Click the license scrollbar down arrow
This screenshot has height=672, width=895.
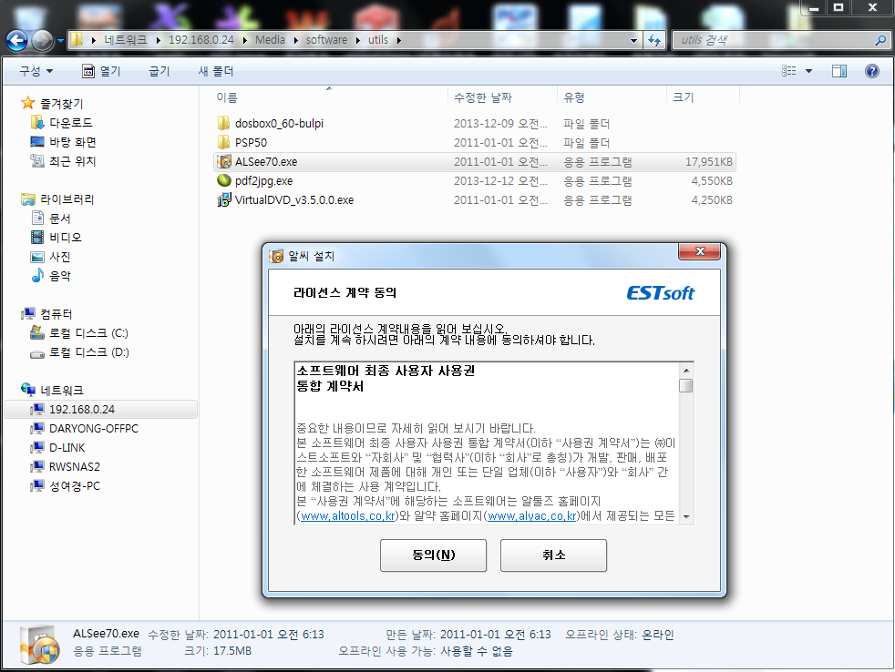(x=686, y=517)
